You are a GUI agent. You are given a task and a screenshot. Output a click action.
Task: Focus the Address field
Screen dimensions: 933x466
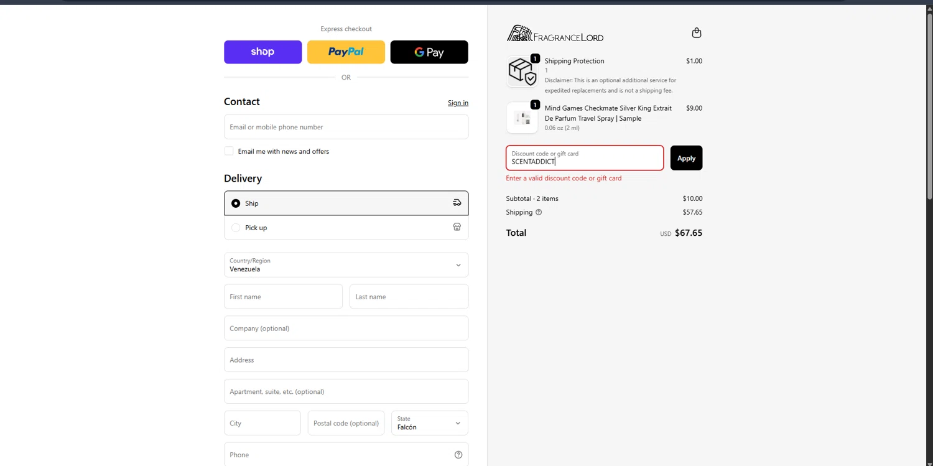click(x=346, y=360)
